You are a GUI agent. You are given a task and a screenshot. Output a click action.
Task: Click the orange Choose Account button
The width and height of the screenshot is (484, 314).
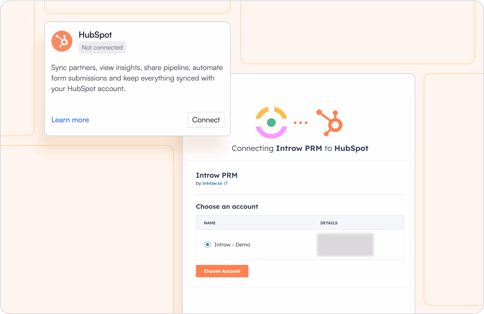(222, 271)
